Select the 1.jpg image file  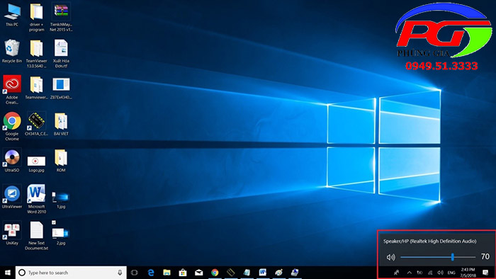60,200
